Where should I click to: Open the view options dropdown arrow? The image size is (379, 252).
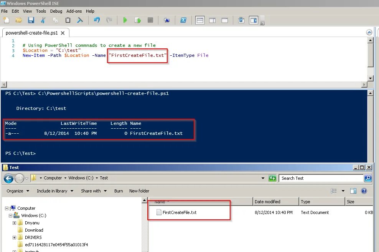pos(343,191)
